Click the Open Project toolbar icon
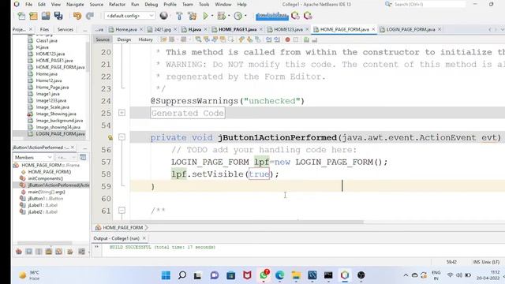This screenshot has width=505, height=284. [46, 16]
